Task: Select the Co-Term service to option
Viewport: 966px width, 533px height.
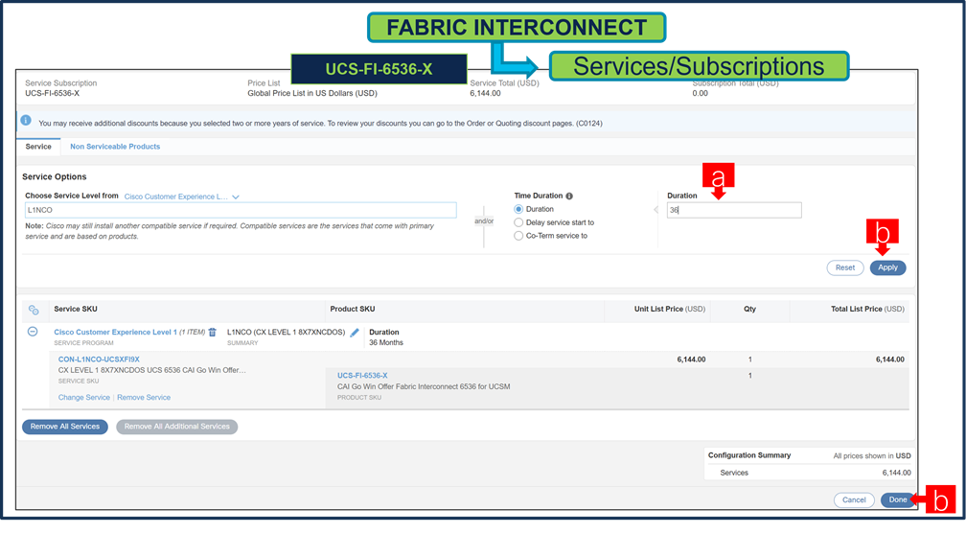Action: [x=518, y=236]
